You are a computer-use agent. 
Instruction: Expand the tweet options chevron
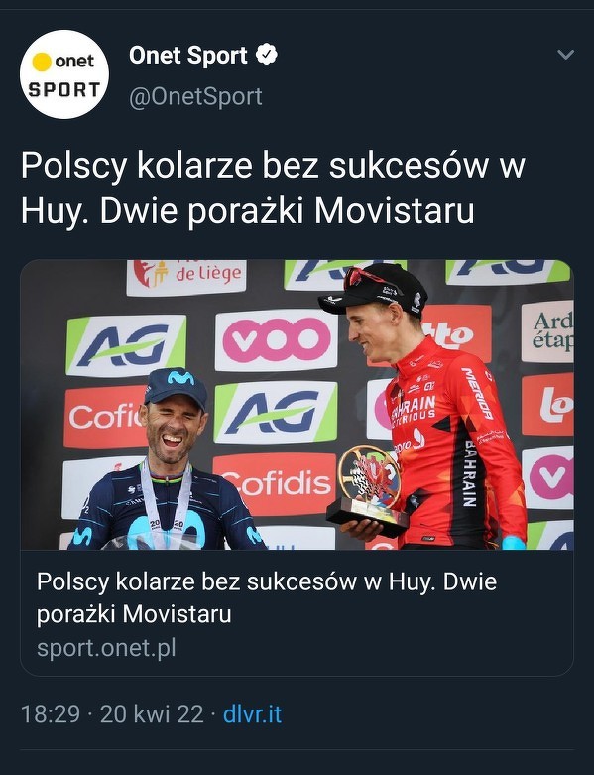coord(565,54)
